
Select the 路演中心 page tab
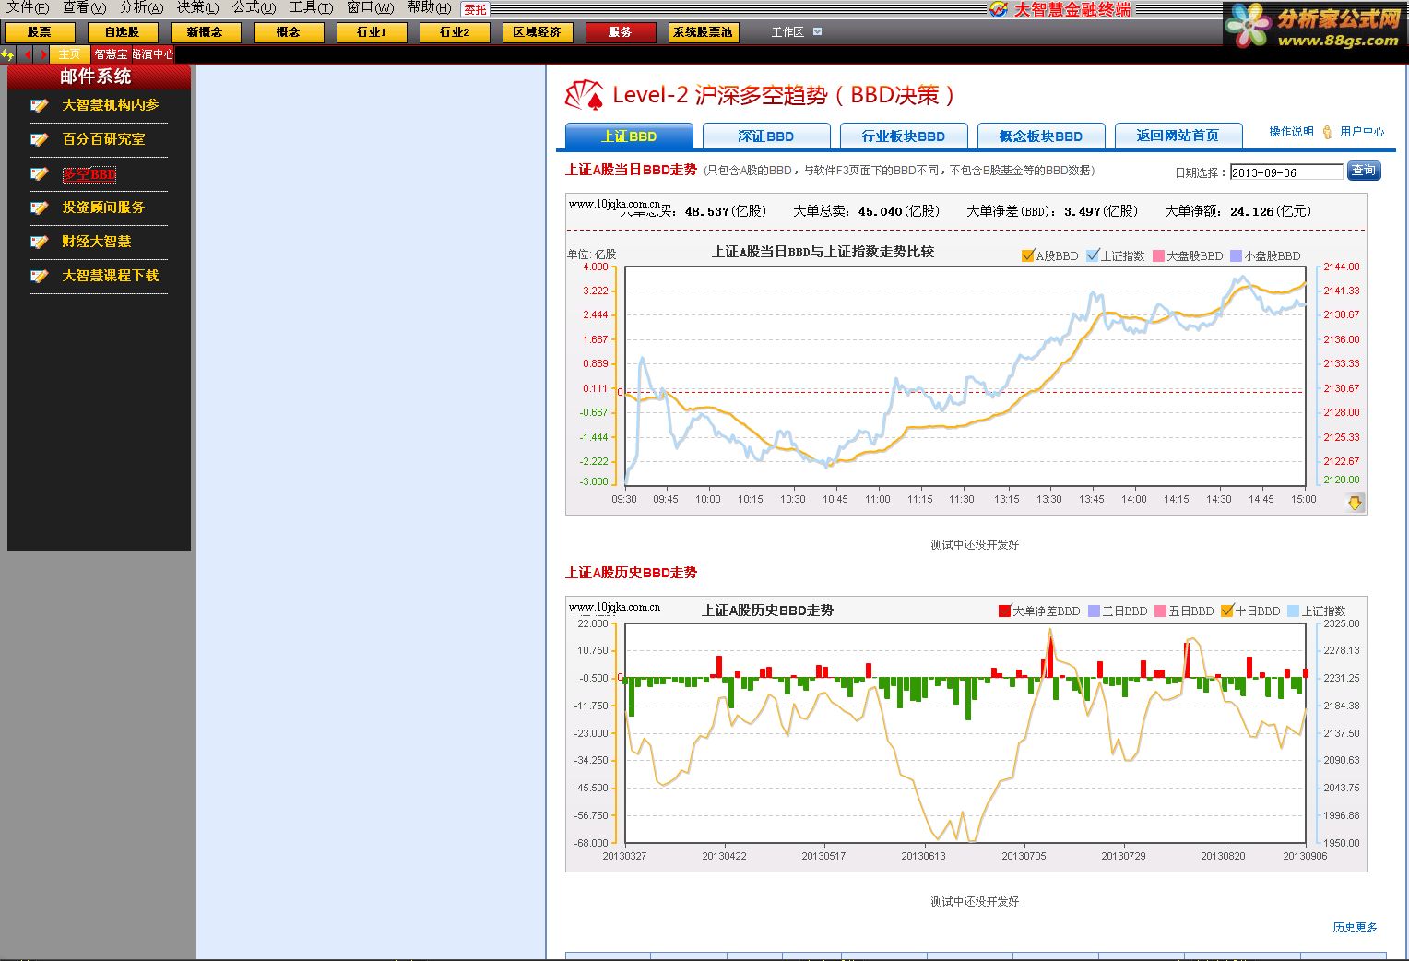(153, 54)
